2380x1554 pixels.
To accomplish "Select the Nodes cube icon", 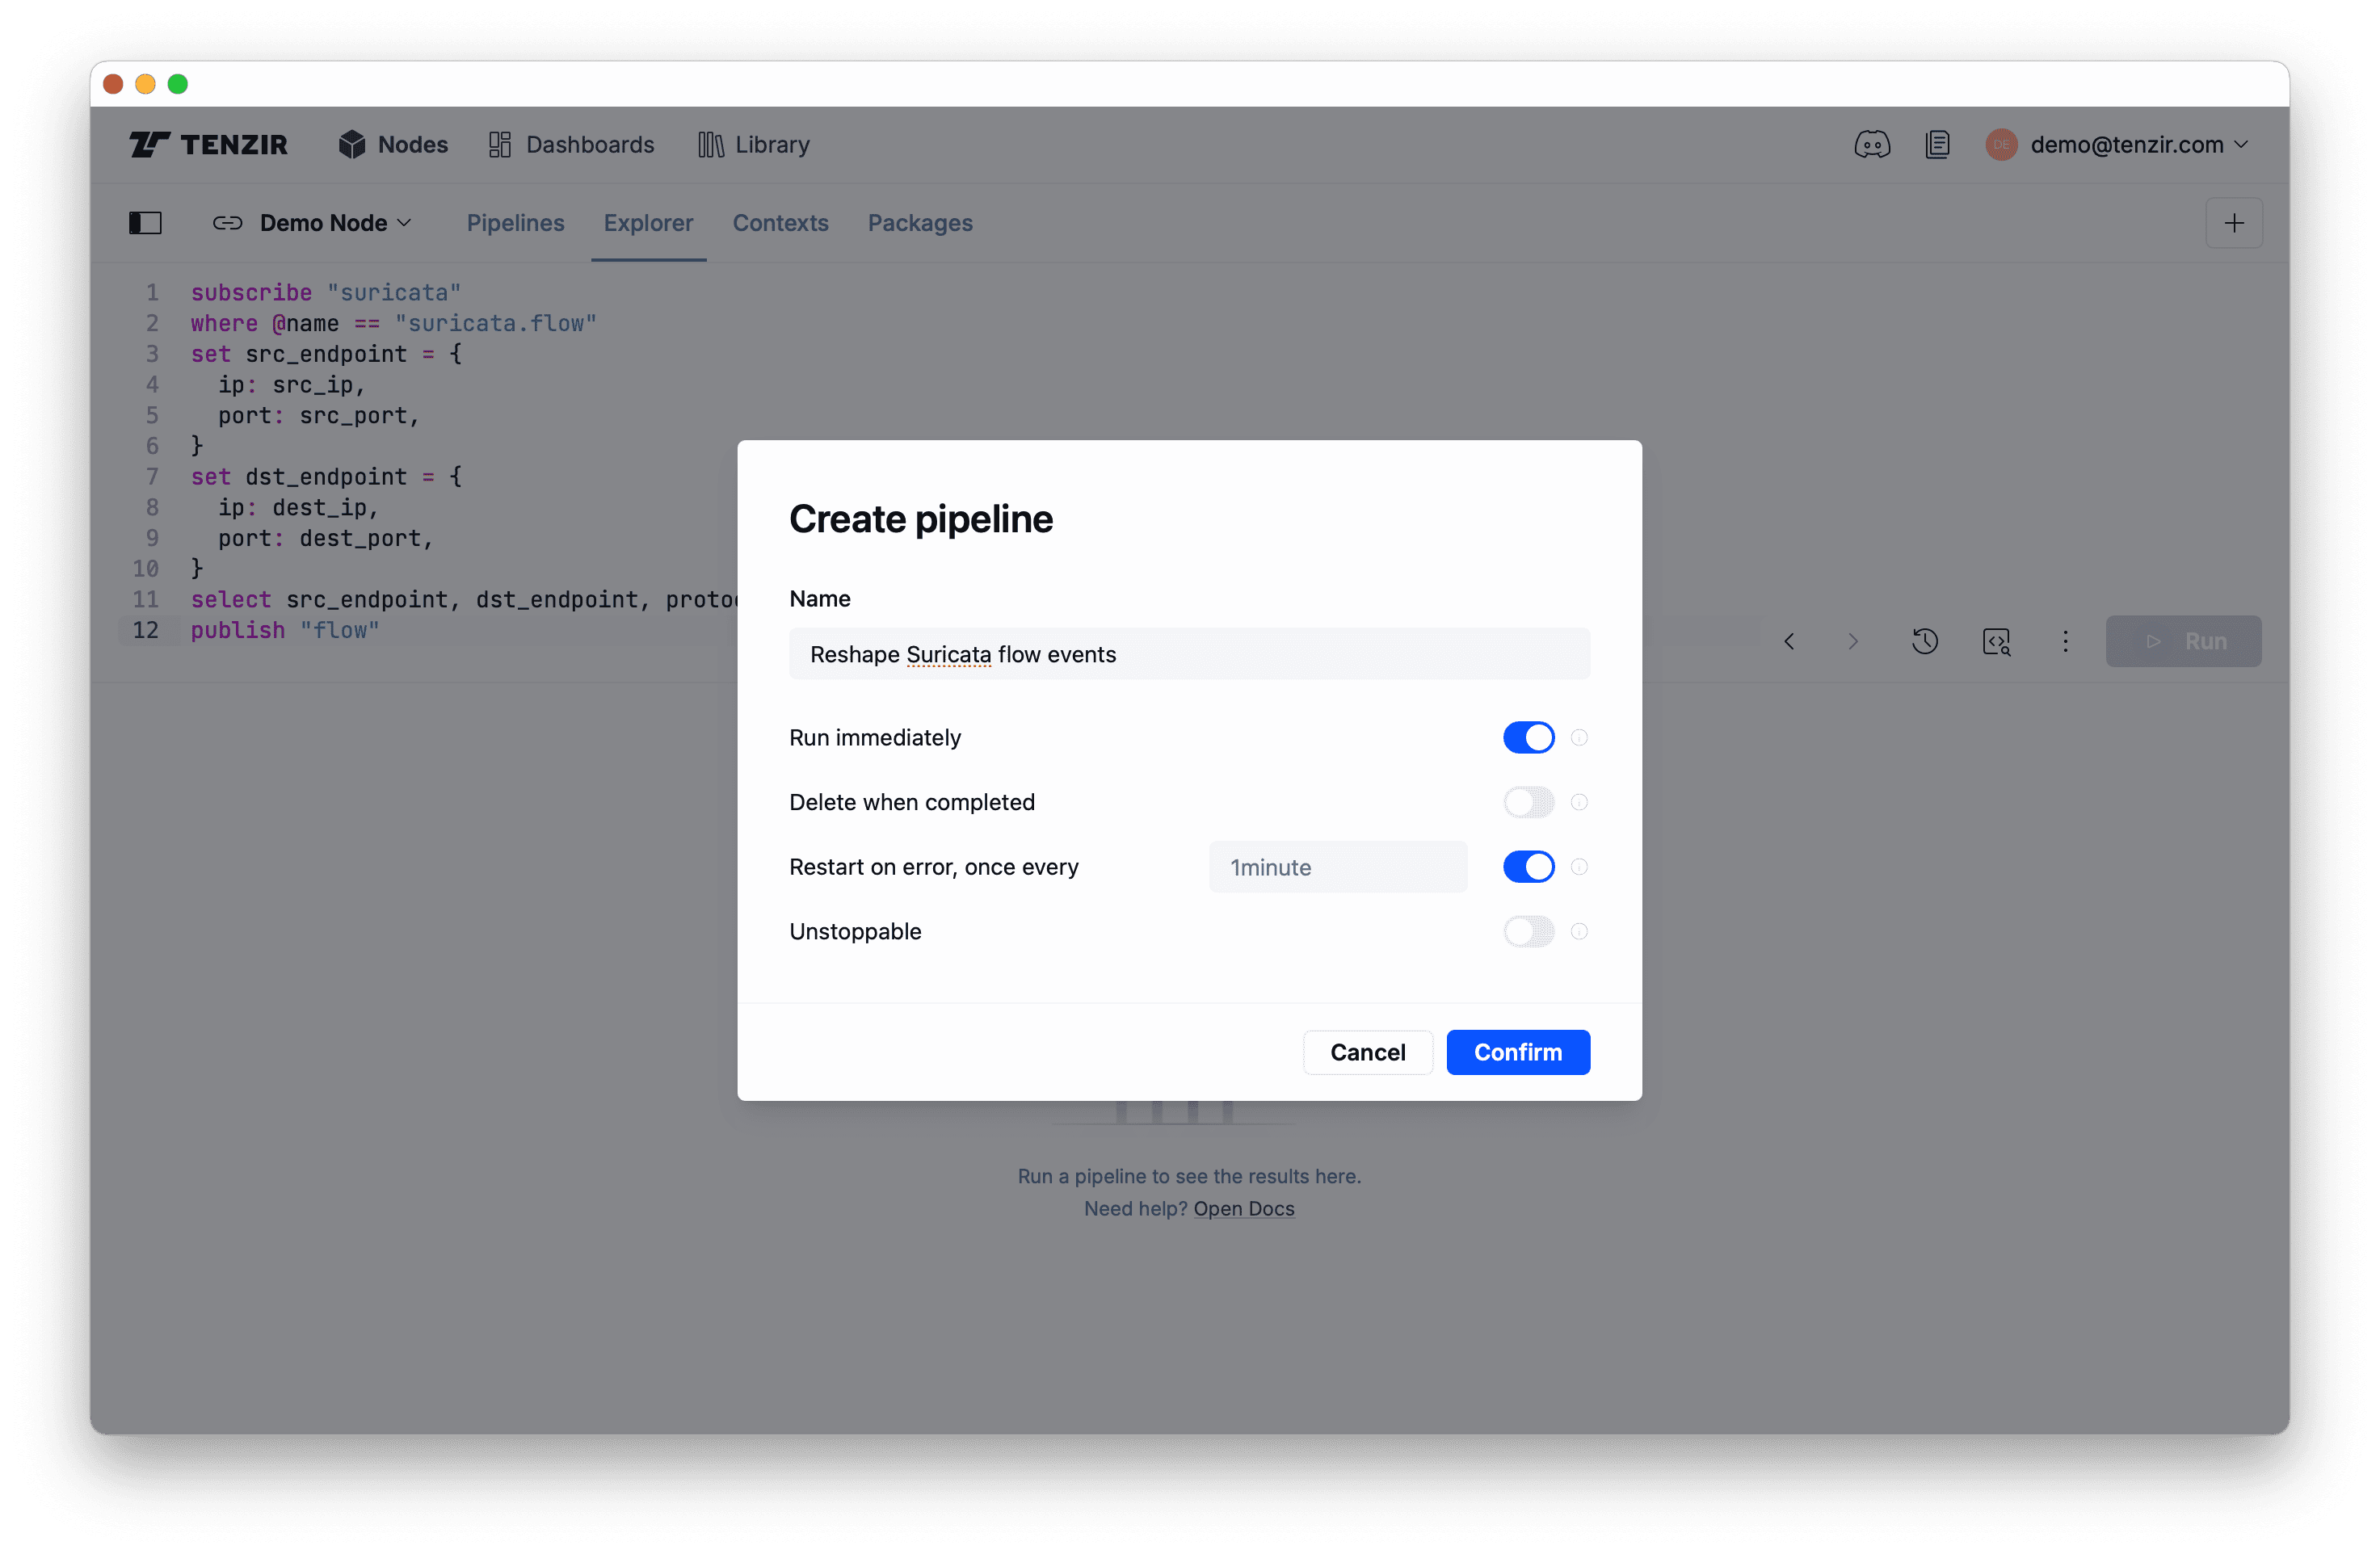I will coord(352,144).
